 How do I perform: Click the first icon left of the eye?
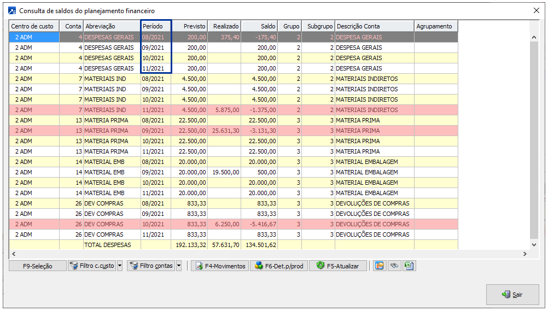coord(378,266)
